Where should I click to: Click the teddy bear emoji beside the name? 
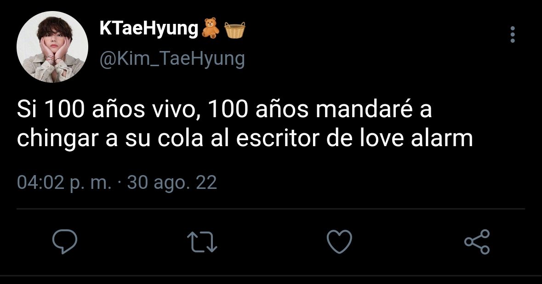pos(211,28)
